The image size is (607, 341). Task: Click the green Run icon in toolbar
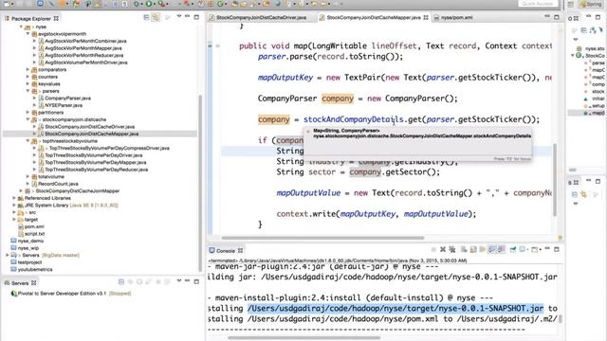[x=149, y=4]
